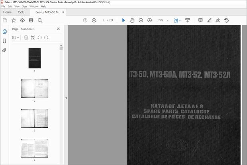Click the Zoom out minus icon
247x165 pixels.
pyautogui.click(x=141, y=20)
